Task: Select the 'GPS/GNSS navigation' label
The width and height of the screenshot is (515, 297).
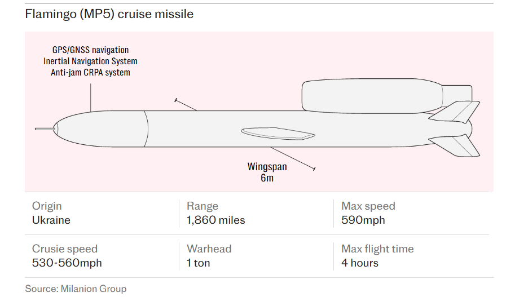Action: tap(90, 50)
